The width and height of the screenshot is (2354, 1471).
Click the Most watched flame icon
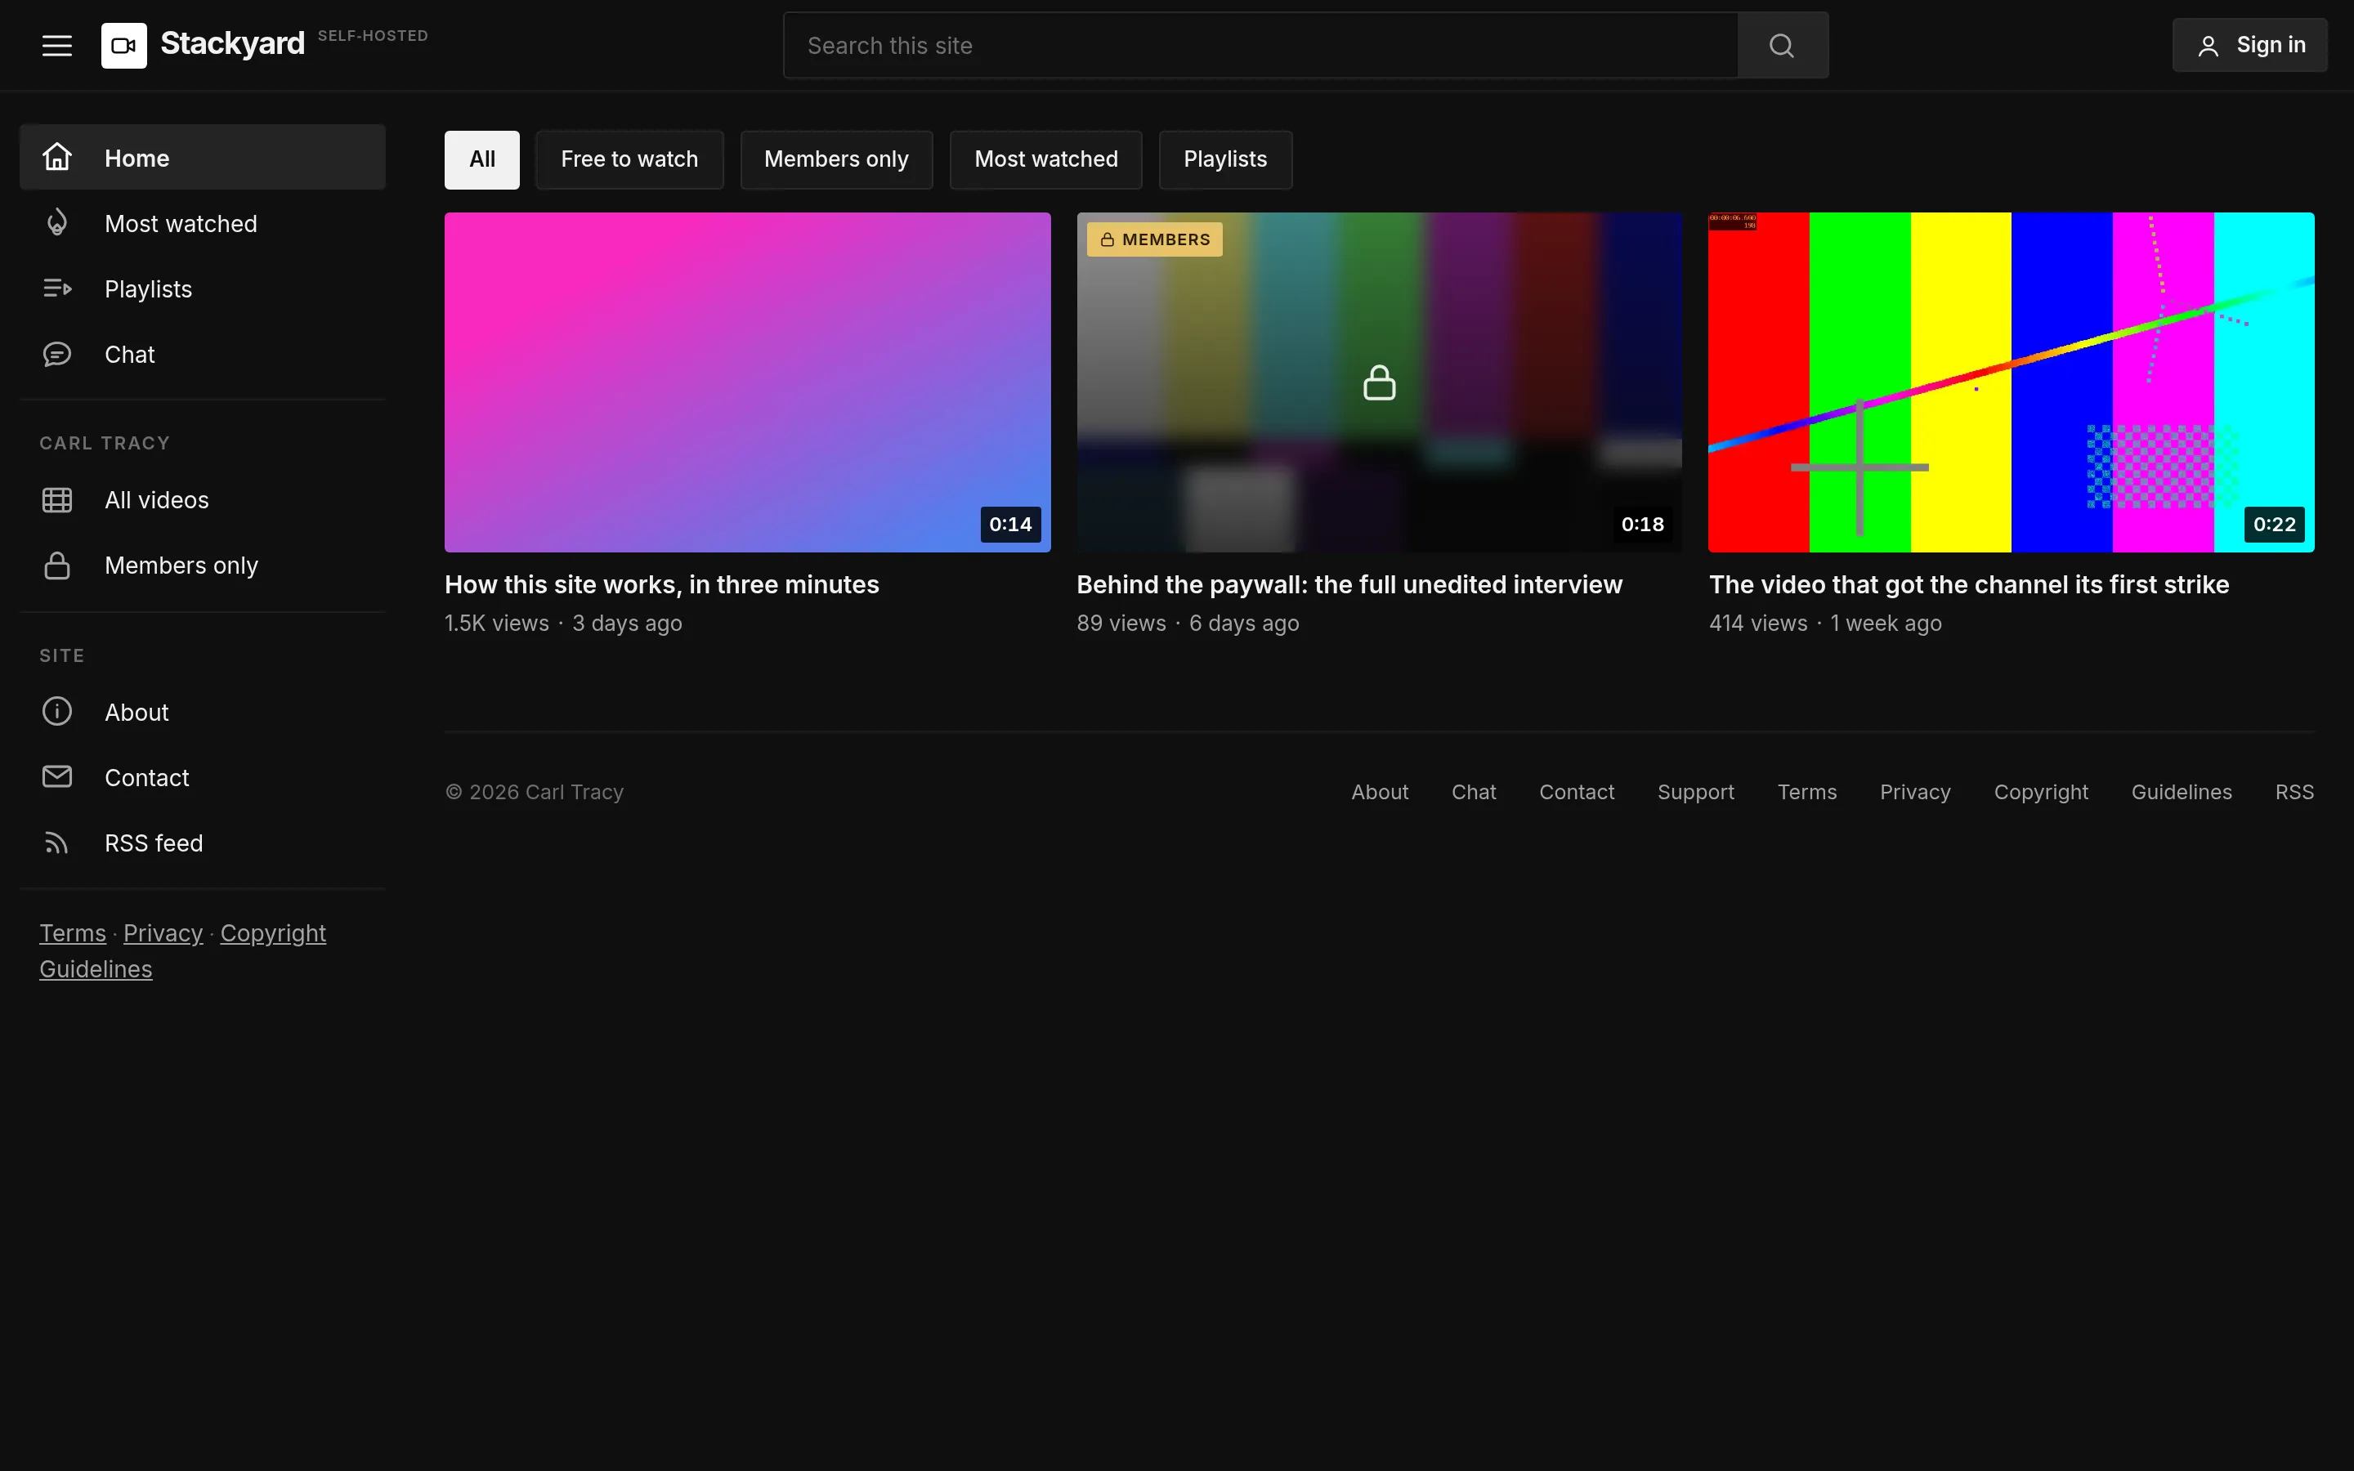(57, 223)
